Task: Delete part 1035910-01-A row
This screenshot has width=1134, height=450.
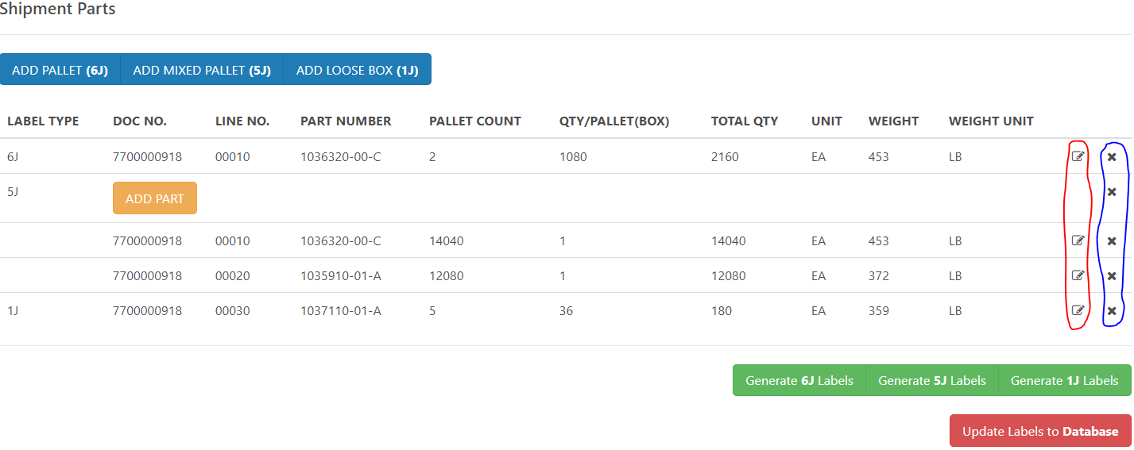Action: 1112,276
